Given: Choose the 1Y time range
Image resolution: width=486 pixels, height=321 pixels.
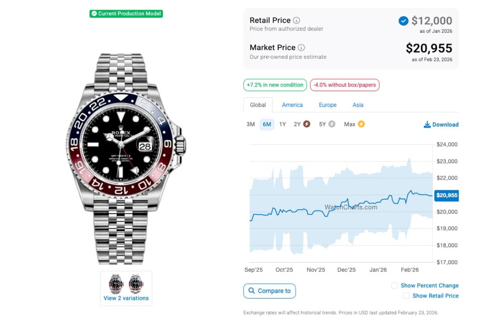Looking at the screenshot, I should 283,124.
